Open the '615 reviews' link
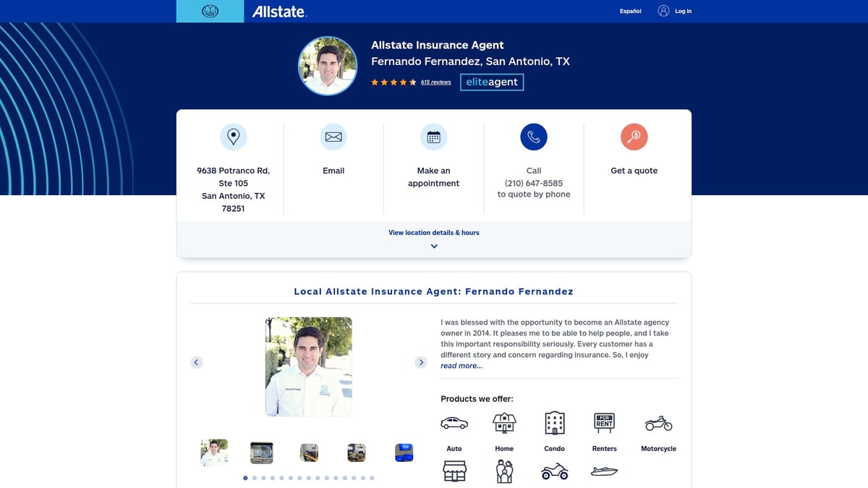This screenshot has height=488, width=868. coord(435,82)
